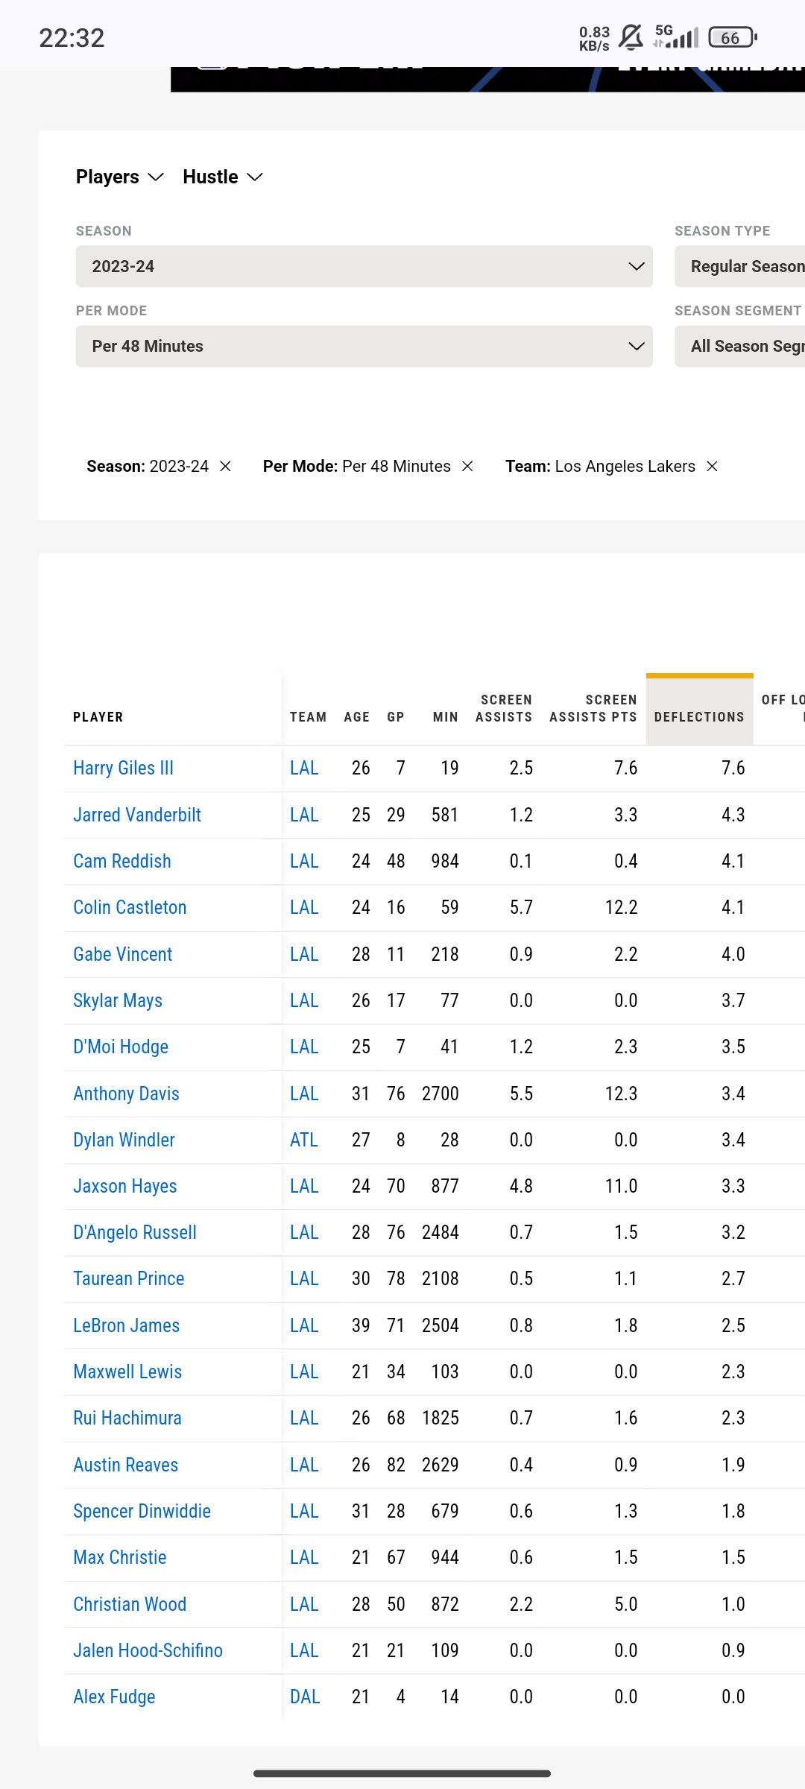Remove the Los Angeles Lakers team filter

click(712, 466)
